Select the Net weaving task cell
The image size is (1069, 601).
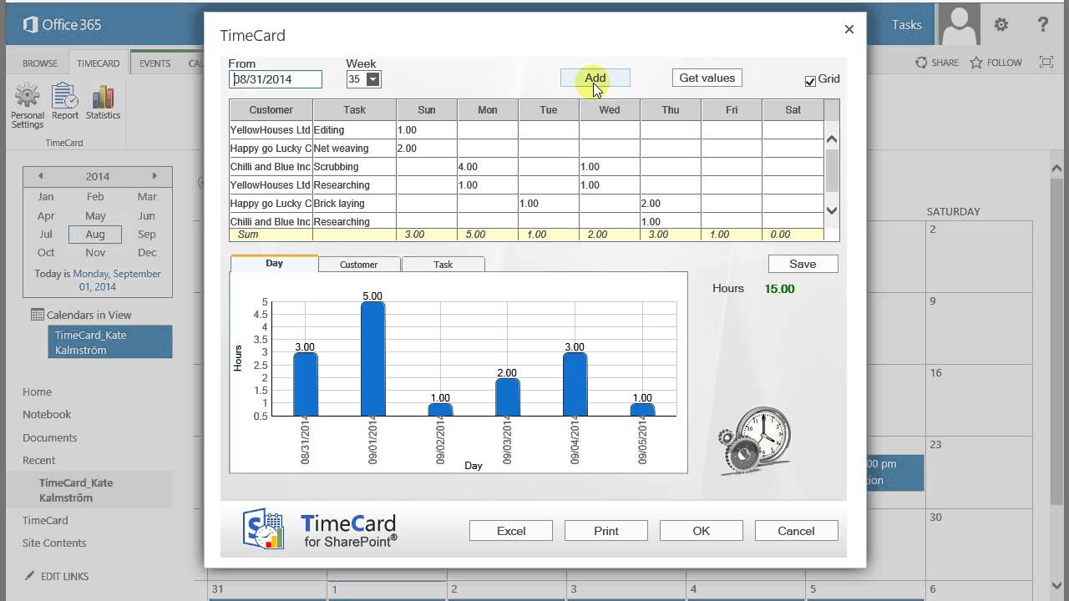tap(354, 149)
